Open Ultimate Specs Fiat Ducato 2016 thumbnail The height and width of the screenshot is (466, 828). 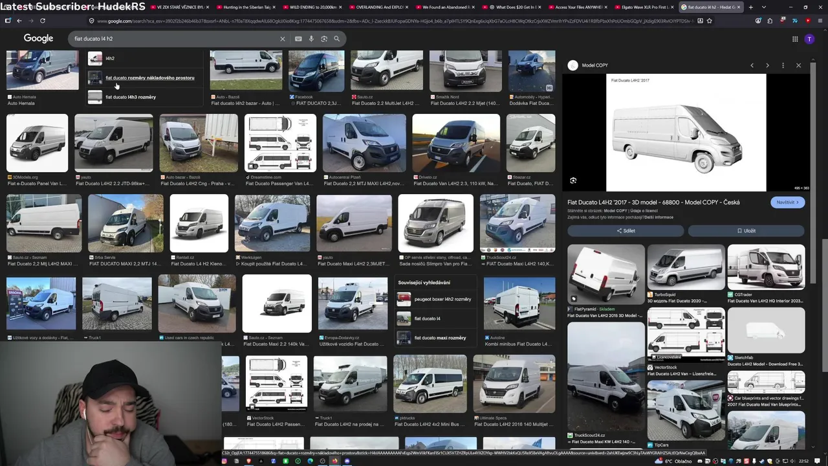click(x=514, y=384)
